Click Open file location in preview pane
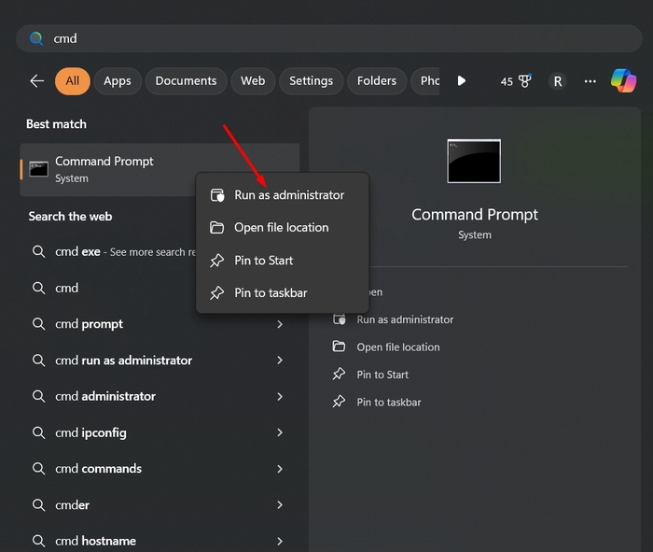Viewport: 653px width, 552px height. [x=398, y=347]
